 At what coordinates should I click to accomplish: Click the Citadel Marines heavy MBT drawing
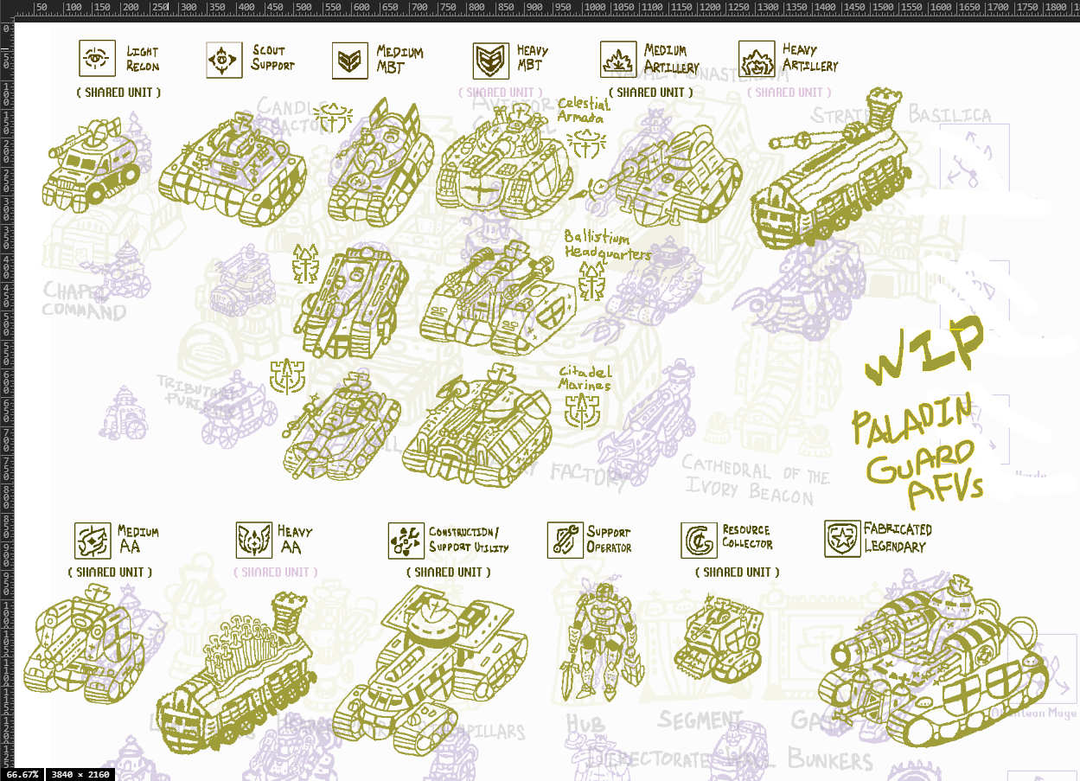478,424
